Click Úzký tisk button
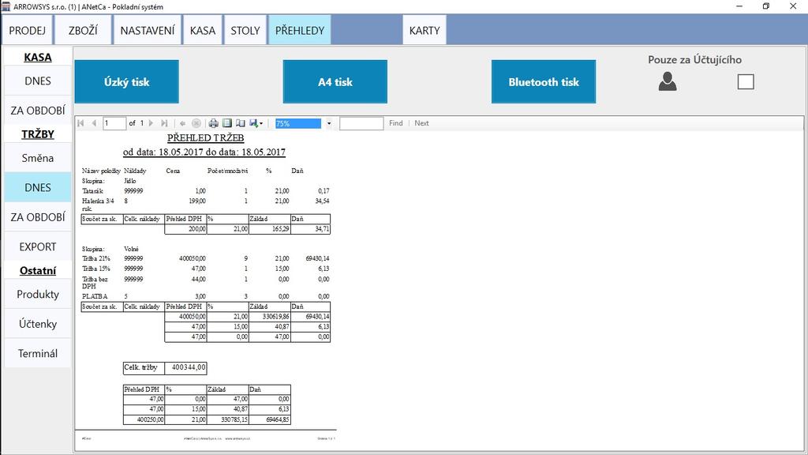The width and height of the screenshot is (808, 455). click(x=127, y=81)
